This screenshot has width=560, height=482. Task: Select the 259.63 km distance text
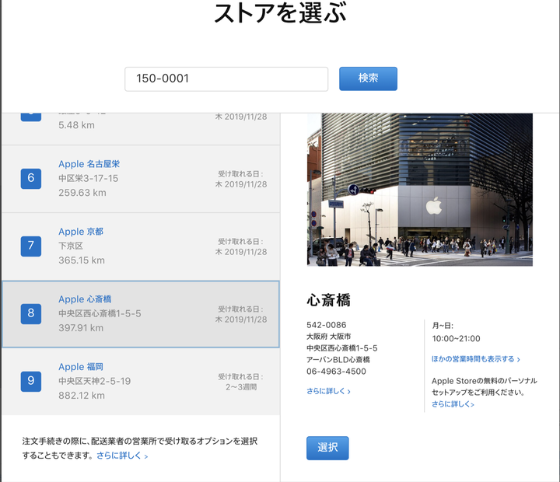(82, 193)
